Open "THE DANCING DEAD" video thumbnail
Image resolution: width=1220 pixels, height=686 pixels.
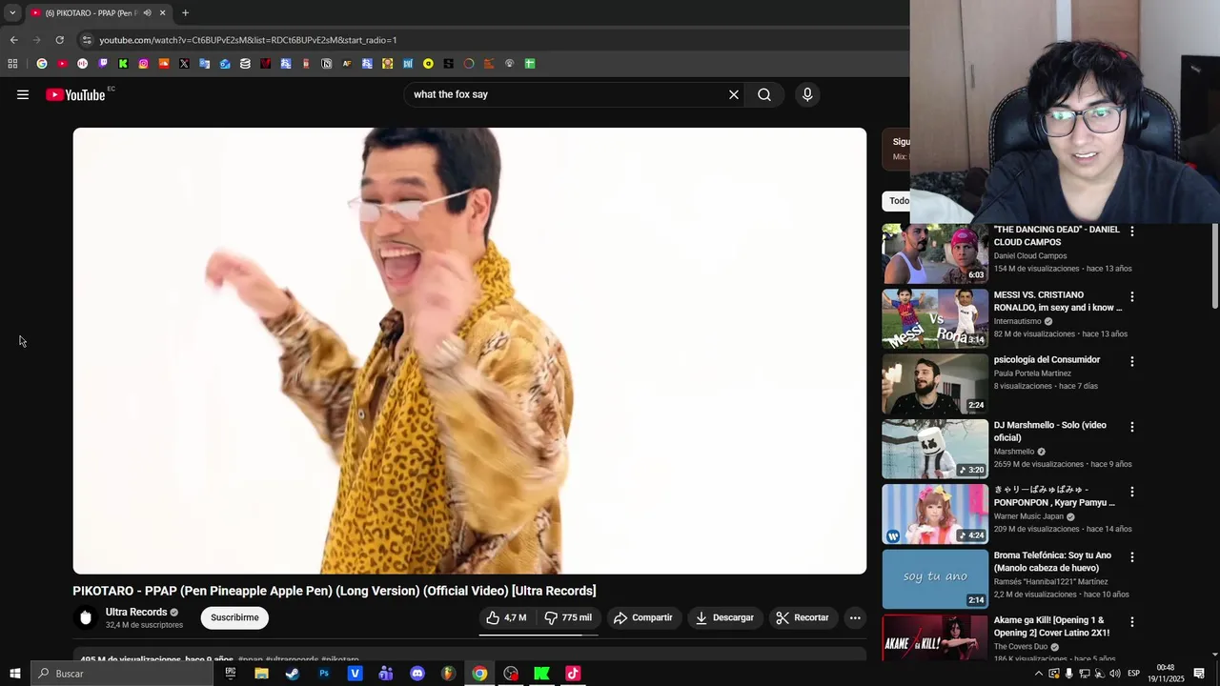tap(935, 253)
